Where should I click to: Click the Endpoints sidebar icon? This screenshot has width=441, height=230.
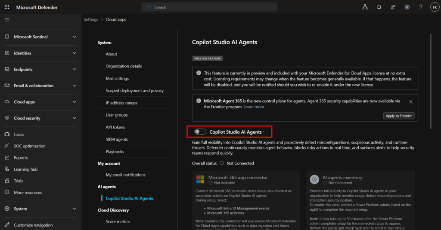coord(7,69)
